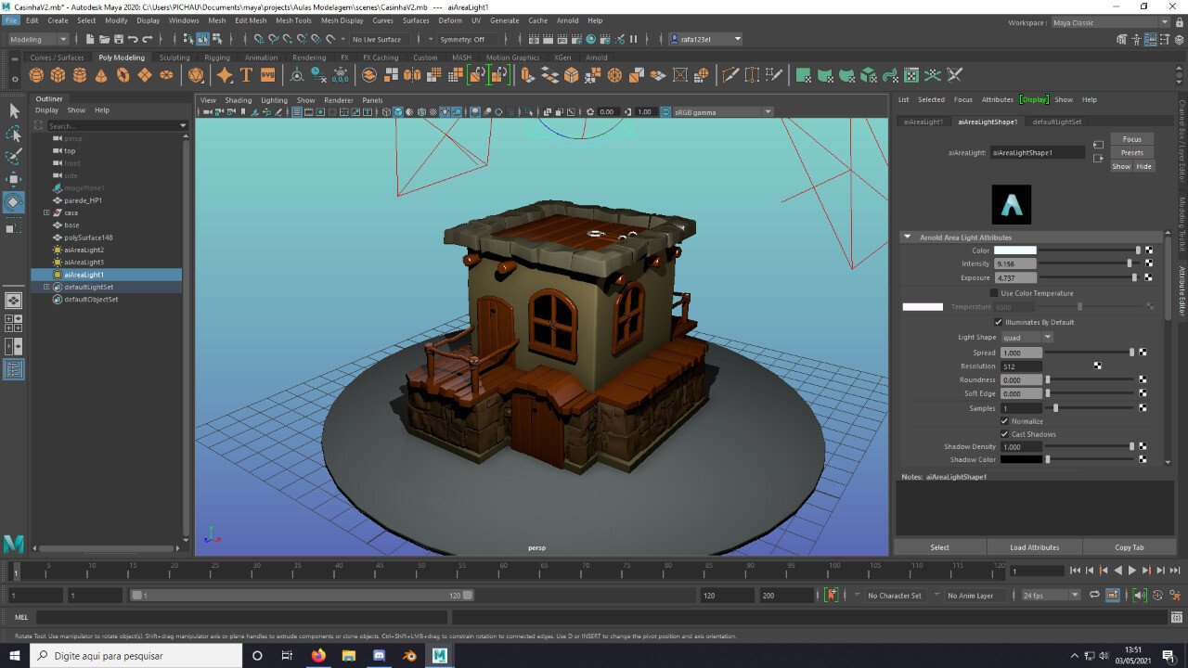Screen dimensions: 1188x668
Task: Open the light Color swatch picker
Action: point(1015,250)
